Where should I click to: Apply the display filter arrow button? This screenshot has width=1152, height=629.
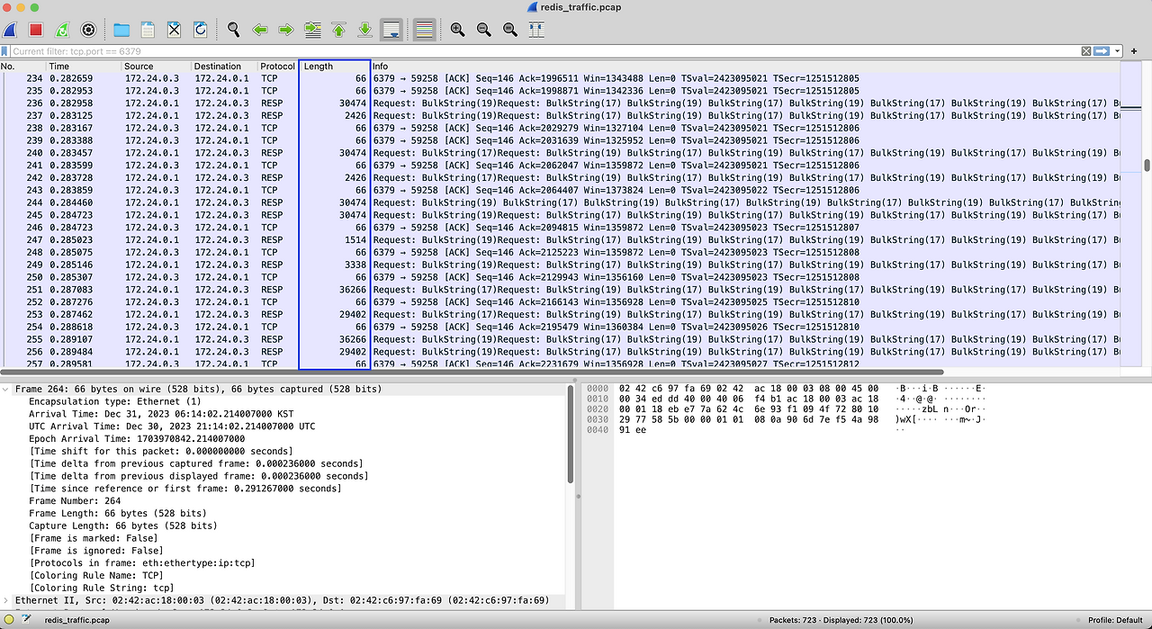tap(1101, 51)
